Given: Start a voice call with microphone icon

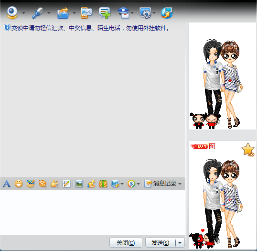Looking at the screenshot, I should (x=38, y=13).
